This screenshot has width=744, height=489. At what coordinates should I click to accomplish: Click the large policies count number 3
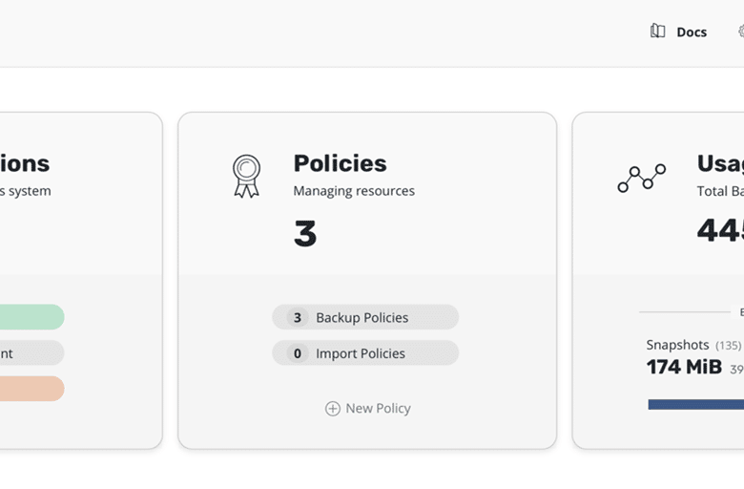305,233
